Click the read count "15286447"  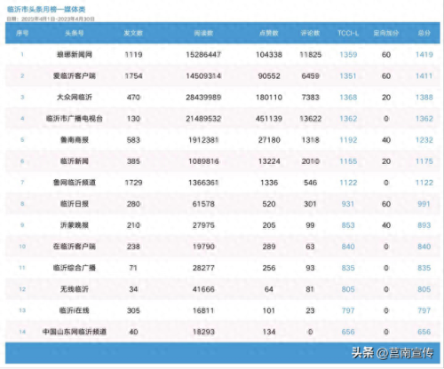click(x=203, y=55)
